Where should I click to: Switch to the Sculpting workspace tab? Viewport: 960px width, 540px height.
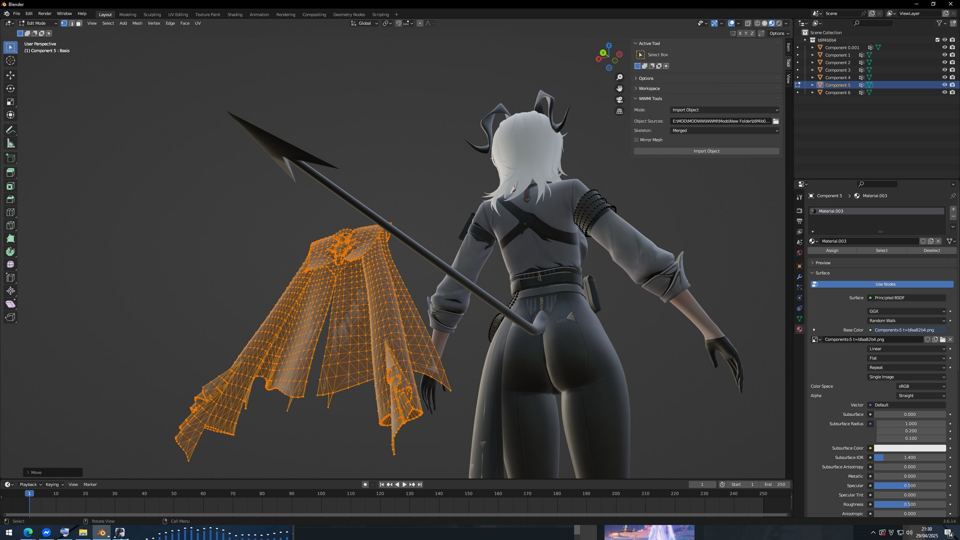152,14
